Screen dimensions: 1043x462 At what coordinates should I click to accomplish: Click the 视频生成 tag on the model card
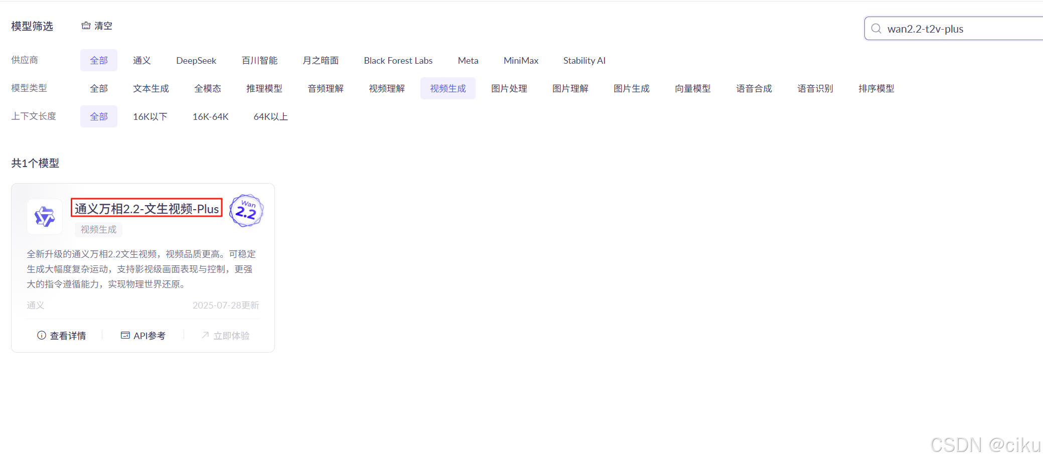(99, 229)
